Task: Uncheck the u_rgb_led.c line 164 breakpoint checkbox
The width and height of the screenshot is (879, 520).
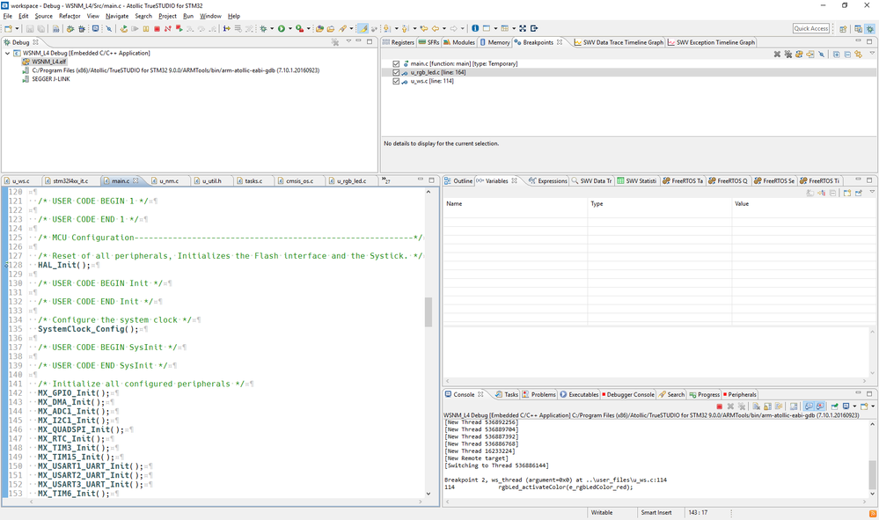Action: (396, 72)
